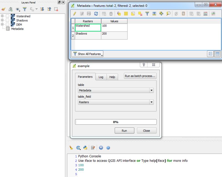Click collapse all icon in Layers Panel

click(x=49, y=9)
